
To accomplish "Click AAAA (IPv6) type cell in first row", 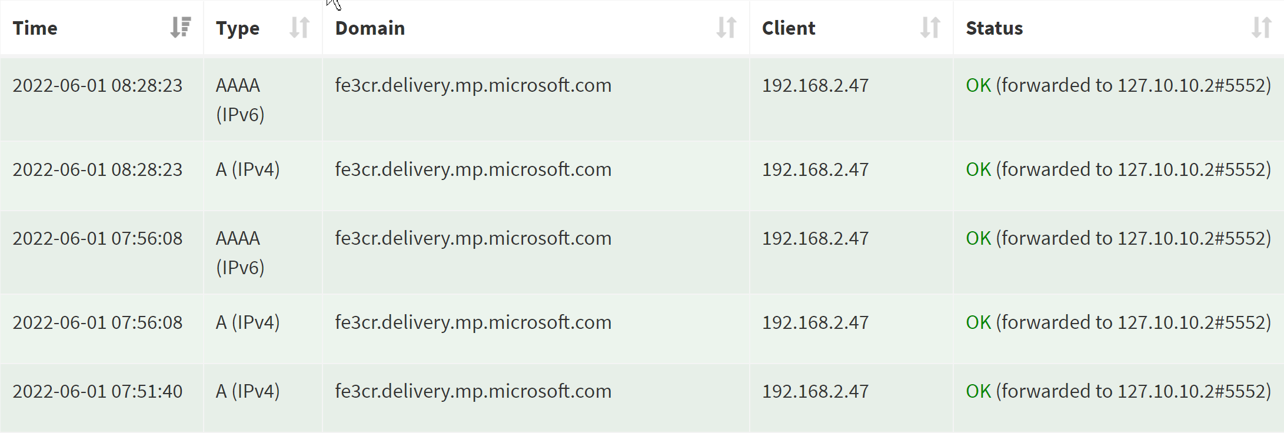I will 240,99.
